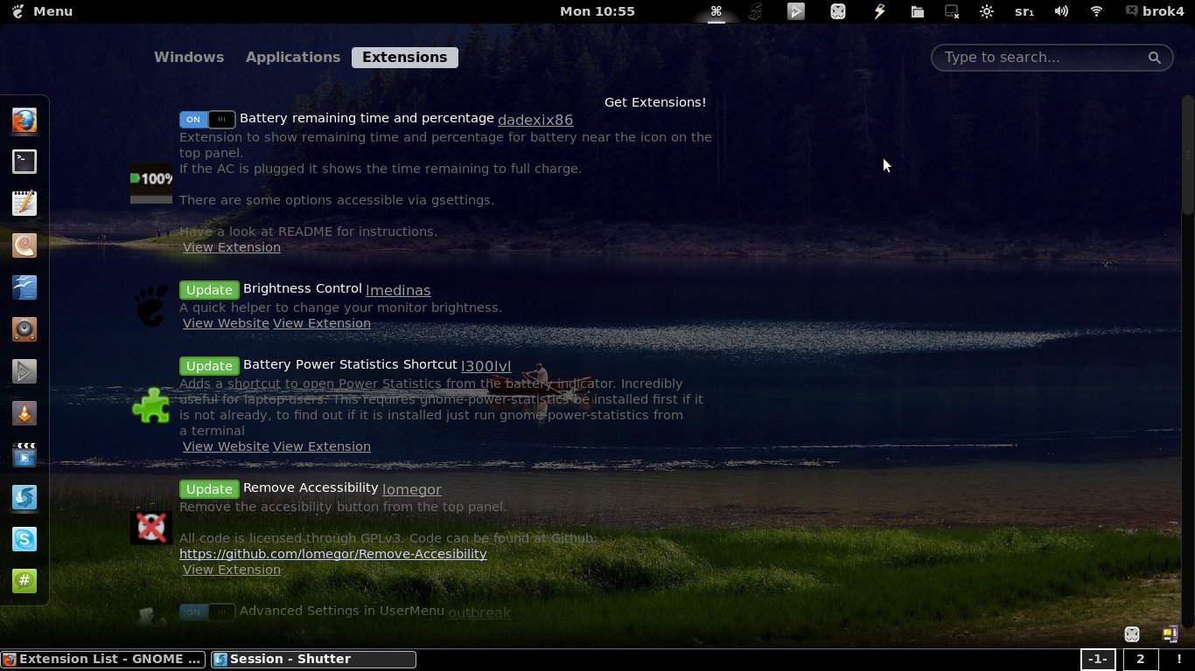Focus the Type to search field
The height and width of the screenshot is (671, 1195).
tap(1052, 58)
